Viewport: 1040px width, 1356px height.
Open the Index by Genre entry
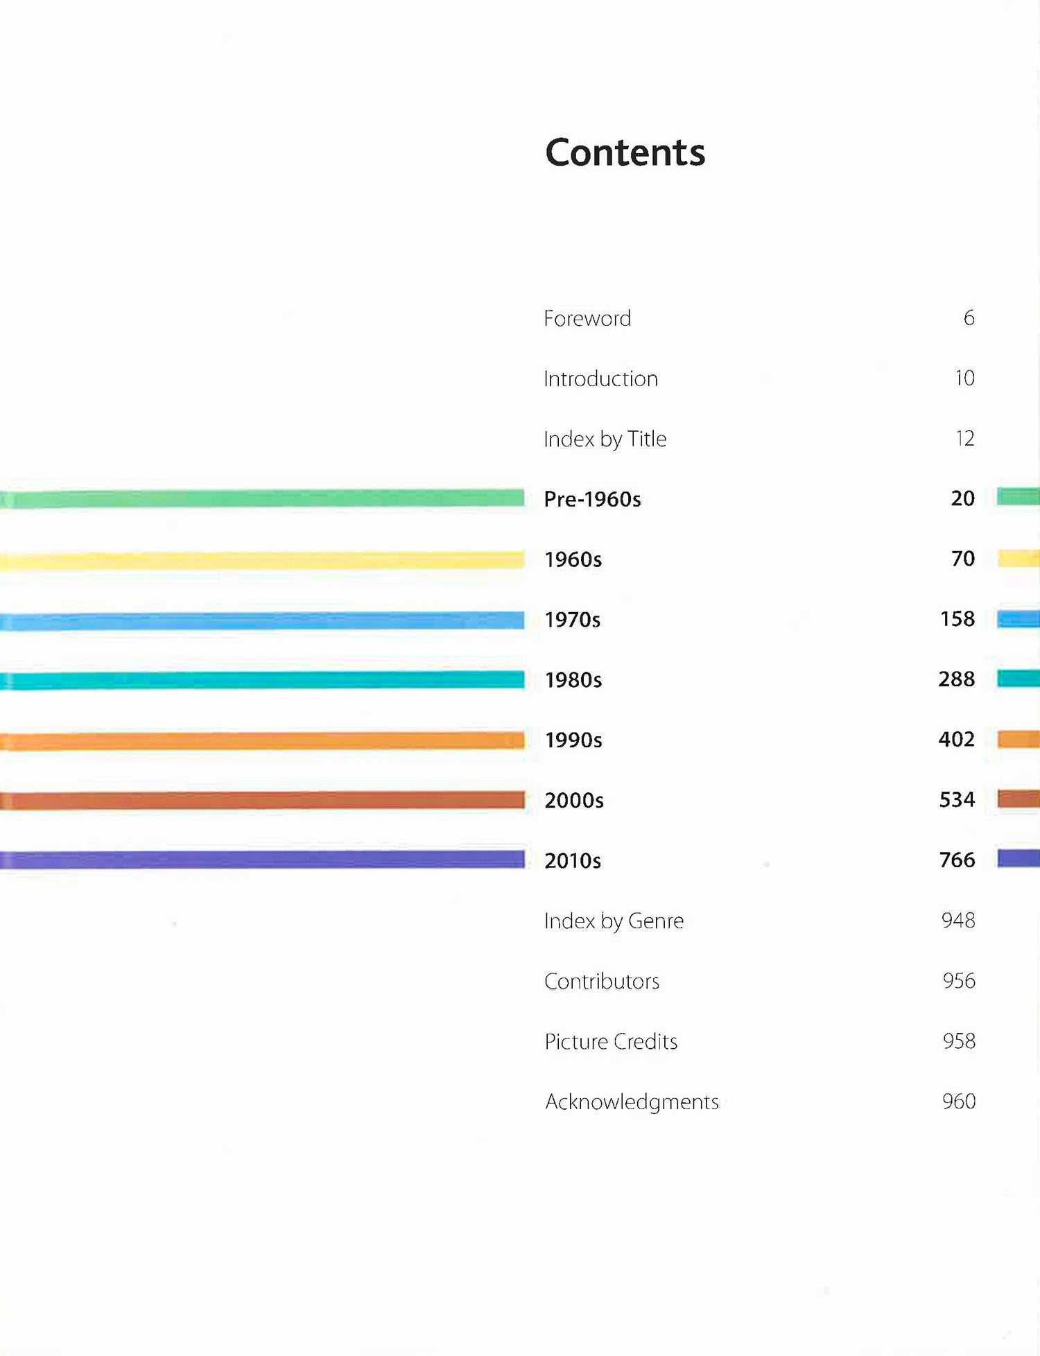614,921
